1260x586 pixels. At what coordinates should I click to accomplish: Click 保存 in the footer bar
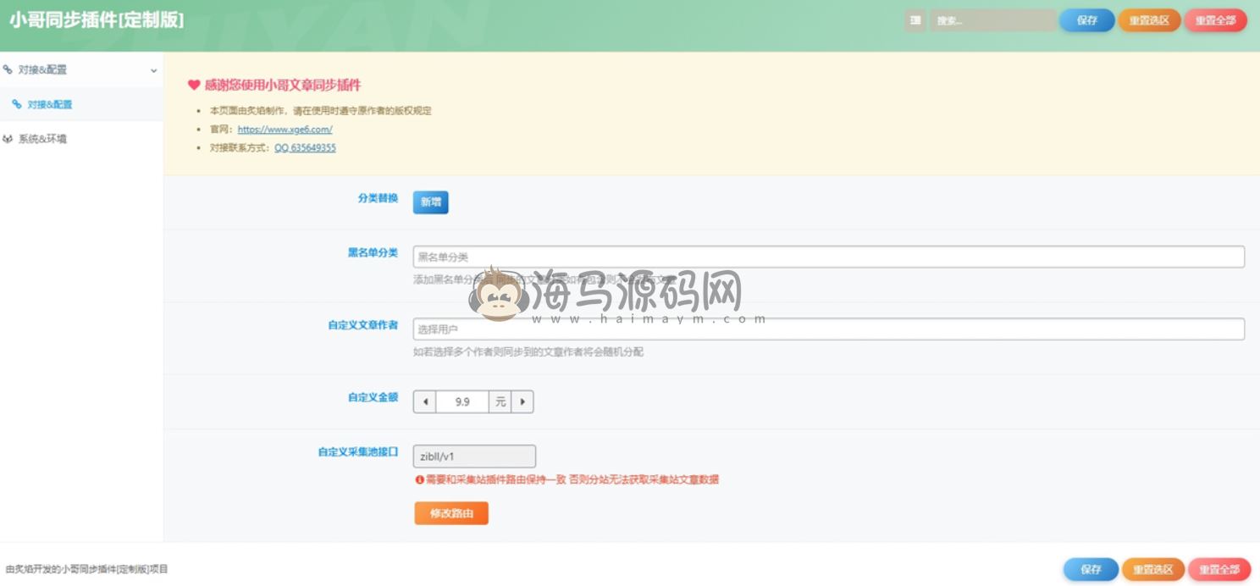pos(1090,570)
